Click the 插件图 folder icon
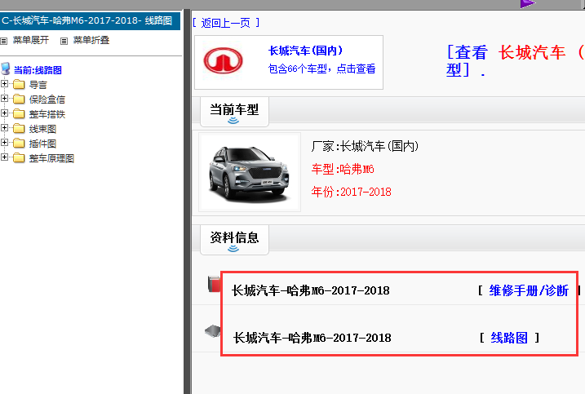This screenshot has height=394, width=585. [19, 144]
